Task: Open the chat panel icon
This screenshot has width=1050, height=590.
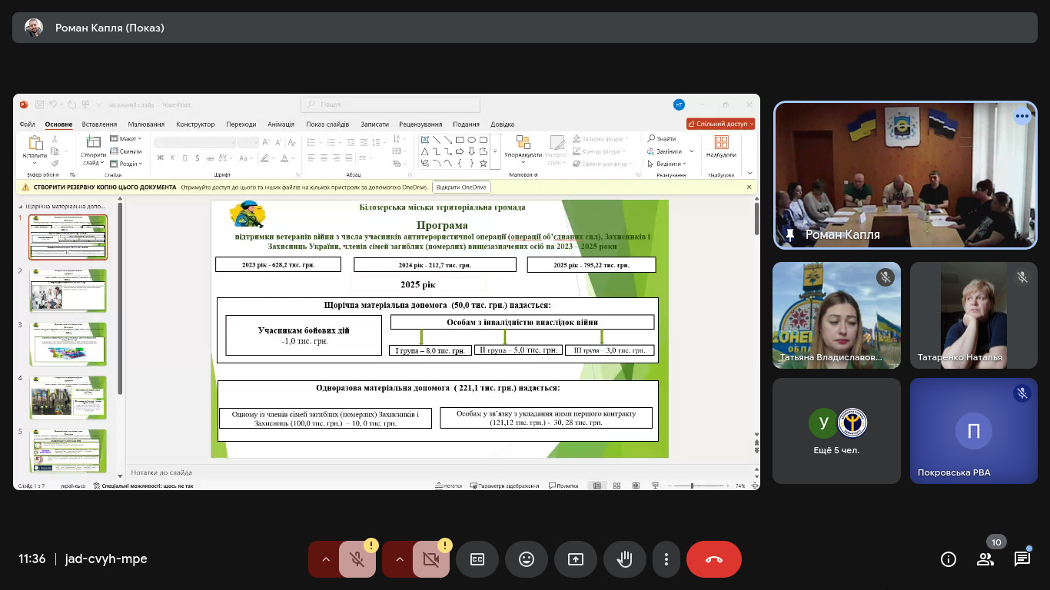Action: [x=1022, y=559]
